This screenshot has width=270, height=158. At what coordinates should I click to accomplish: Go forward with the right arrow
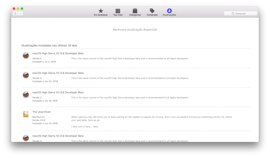tap(21, 14)
